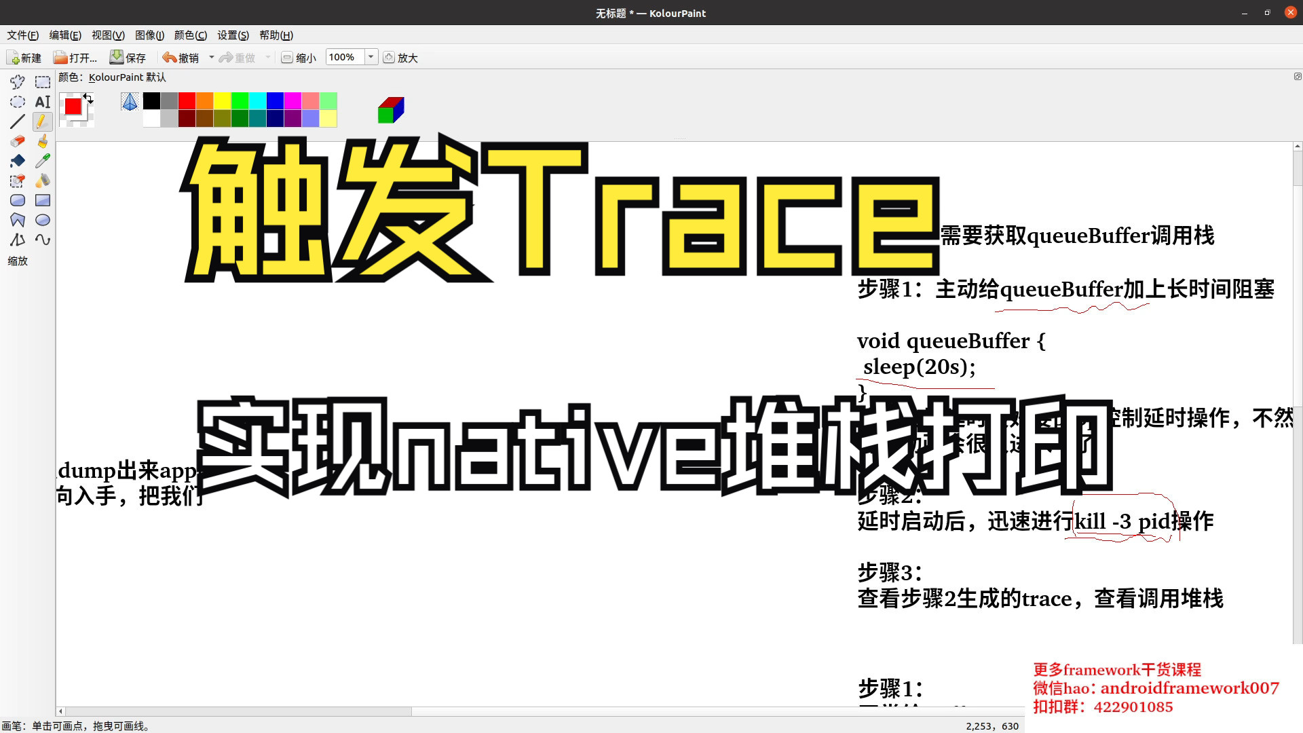Select the Polygon tool
This screenshot has width=1303, height=733.
tap(18, 219)
